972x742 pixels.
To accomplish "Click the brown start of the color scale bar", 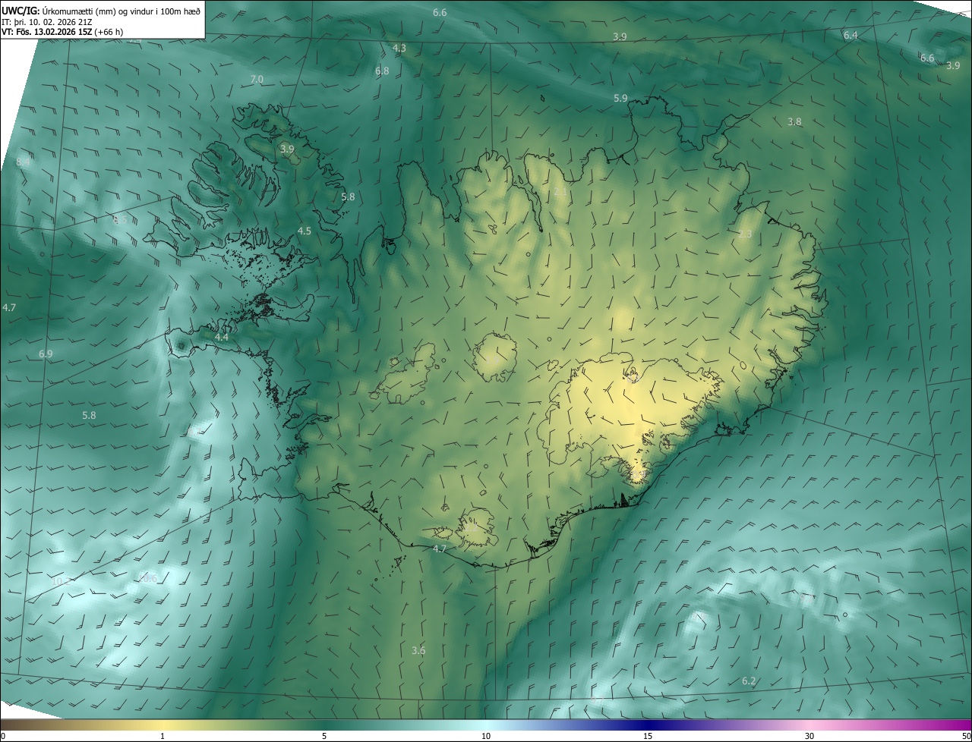I will coord(15,725).
